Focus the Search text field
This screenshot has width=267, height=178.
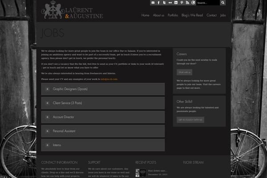click(x=208, y=3)
